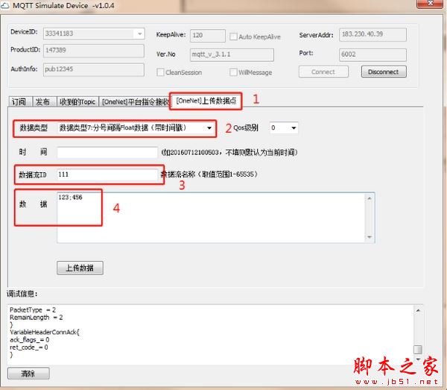Click the 'ack_flags_= 0' debug line
Viewport: 447px width, 390px height.
[30, 339]
